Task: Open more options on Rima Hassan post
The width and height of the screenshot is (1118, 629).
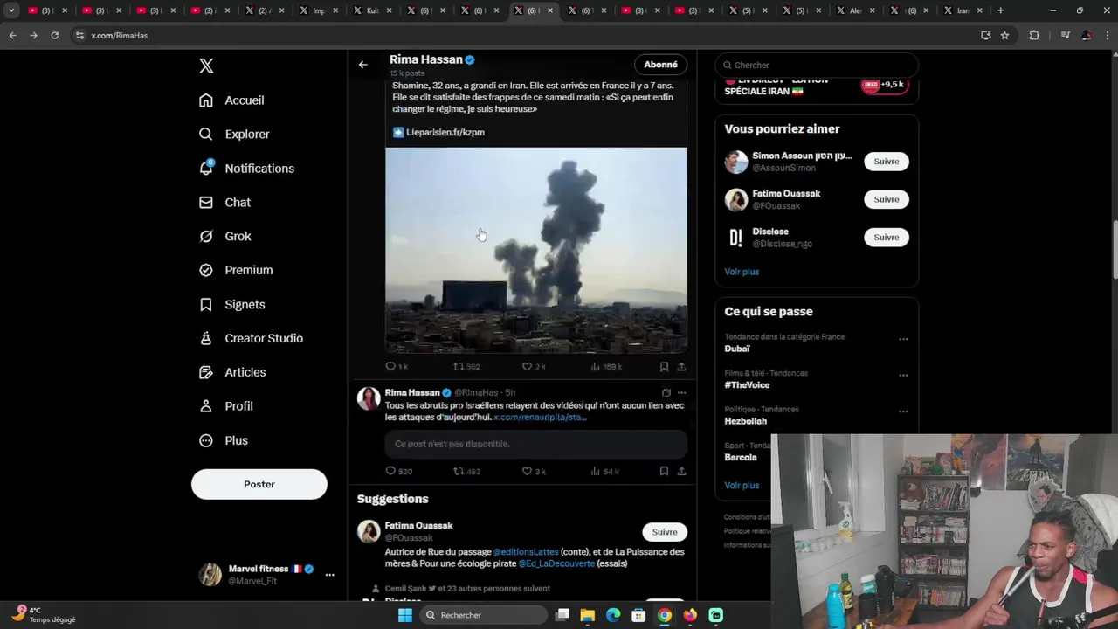Action: click(682, 393)
